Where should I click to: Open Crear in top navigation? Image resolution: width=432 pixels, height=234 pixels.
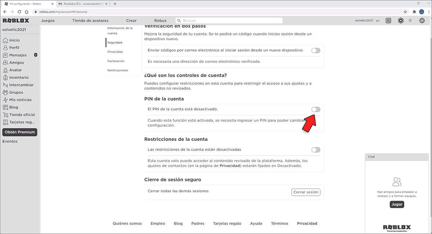coord(131,20)
